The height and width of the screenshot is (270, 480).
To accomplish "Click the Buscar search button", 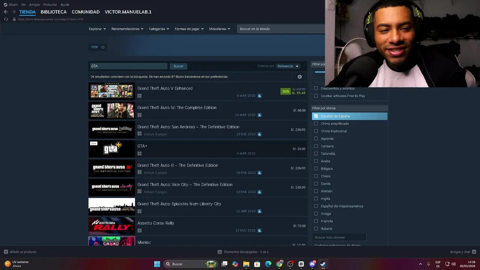I will [178, 66].
